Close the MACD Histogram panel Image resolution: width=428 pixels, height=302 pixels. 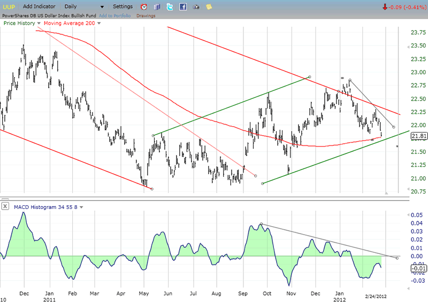[x=5, y=206]
